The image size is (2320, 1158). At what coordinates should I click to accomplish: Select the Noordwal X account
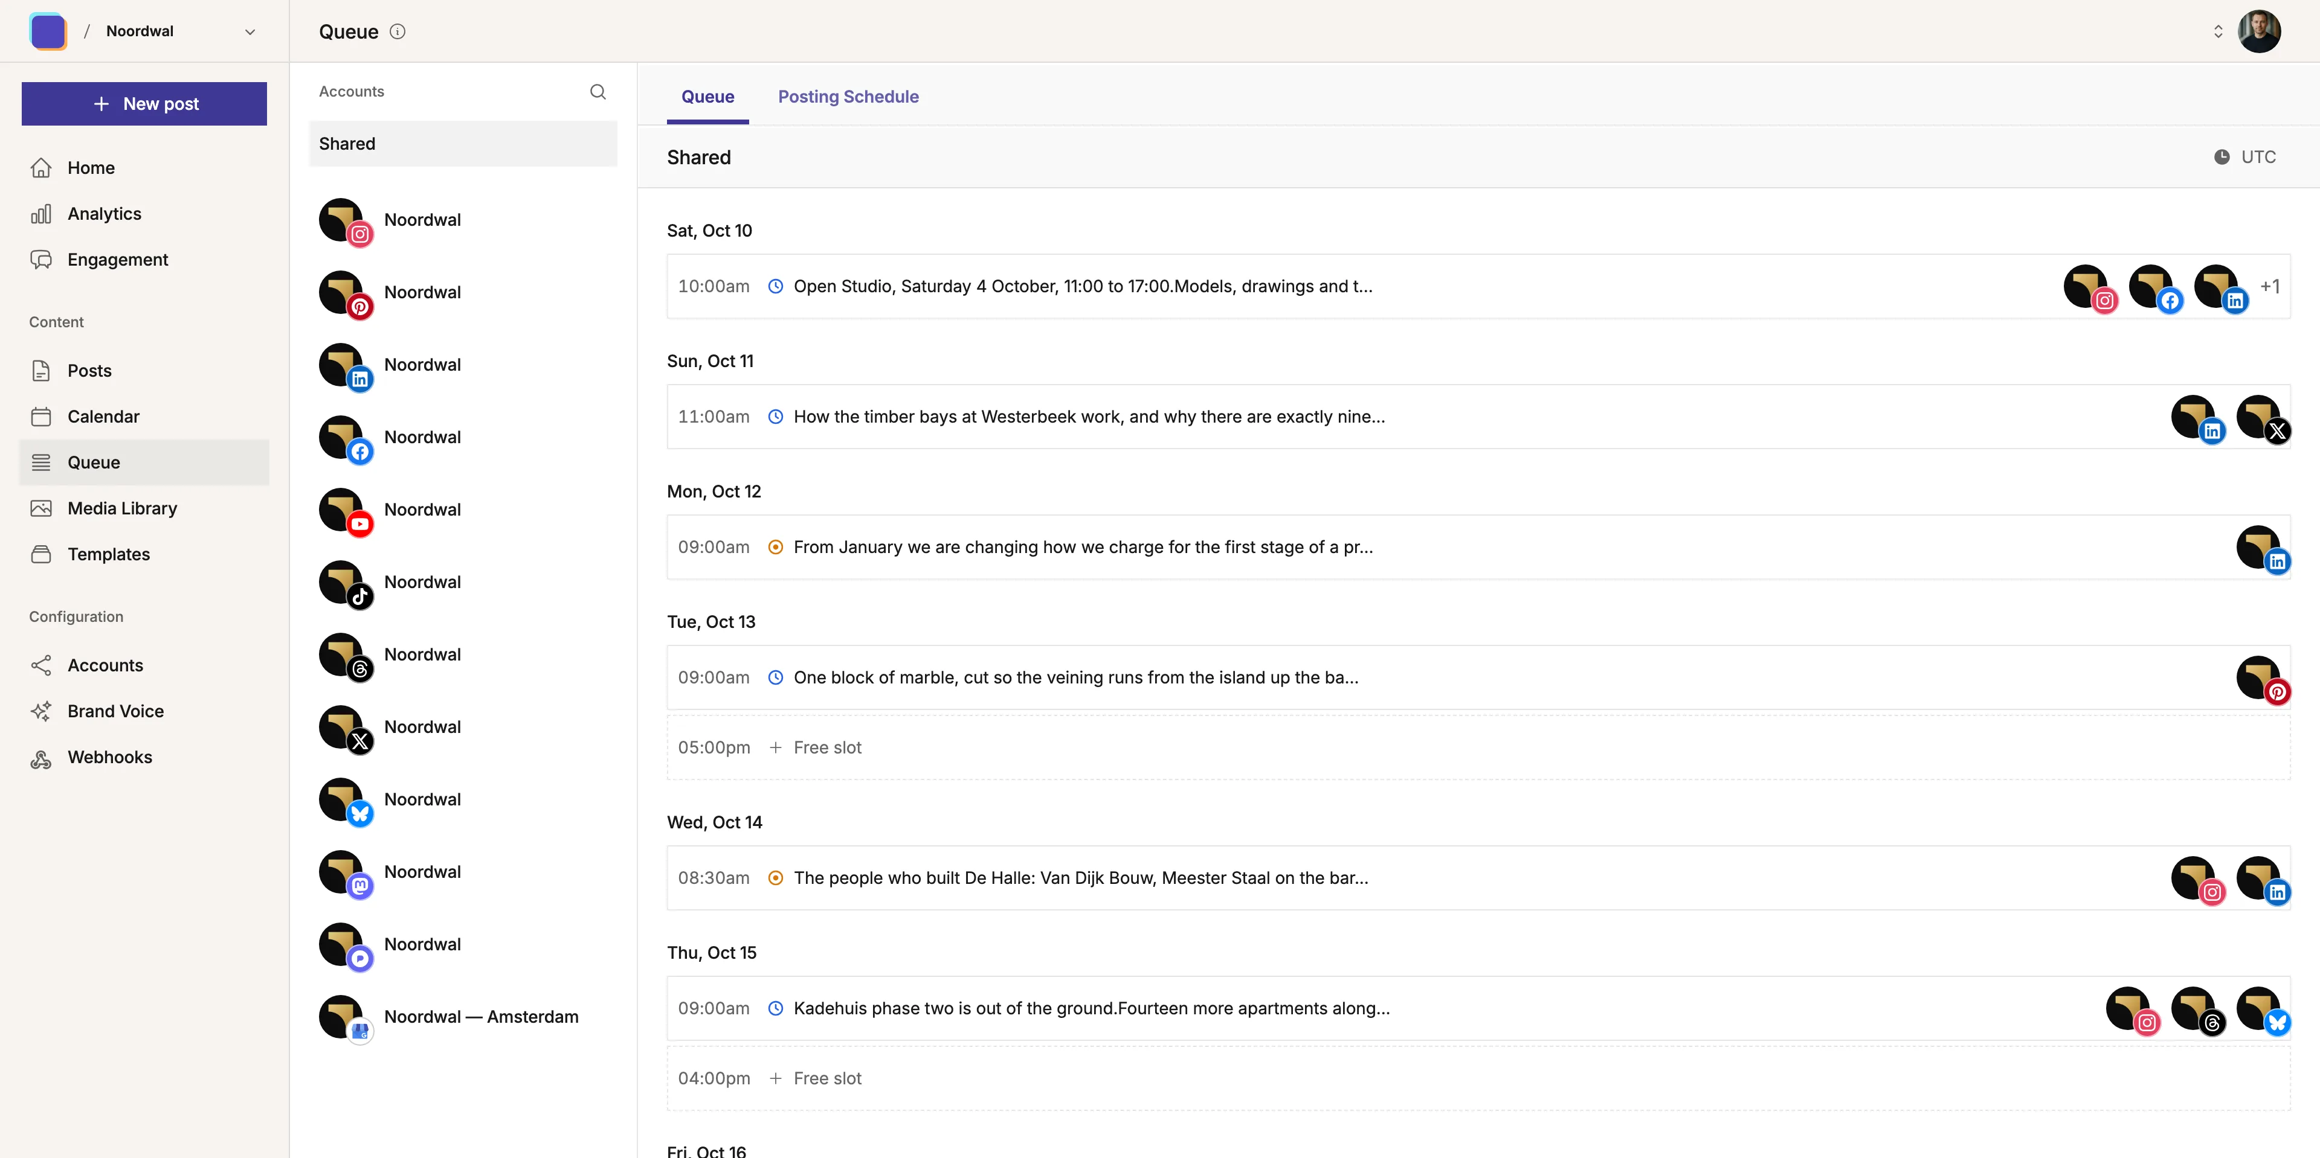(463, 727)
